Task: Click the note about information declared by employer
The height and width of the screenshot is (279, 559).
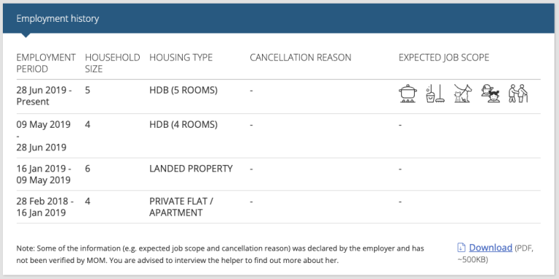Action: (x=220, y=254)
